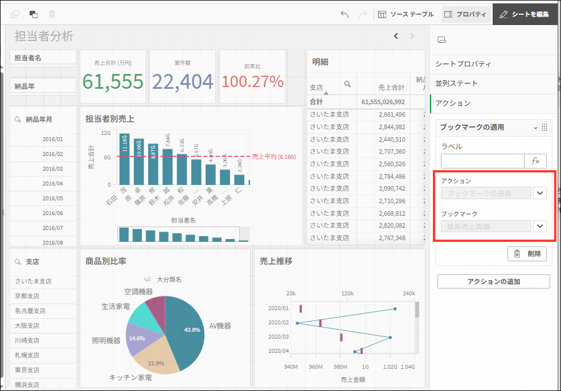Click the redo arrow in top toolbar

pos(363,14)
